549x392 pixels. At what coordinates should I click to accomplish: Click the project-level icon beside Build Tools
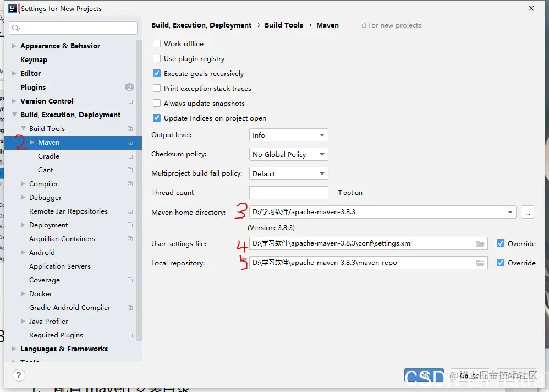click(x=130, y=129)
